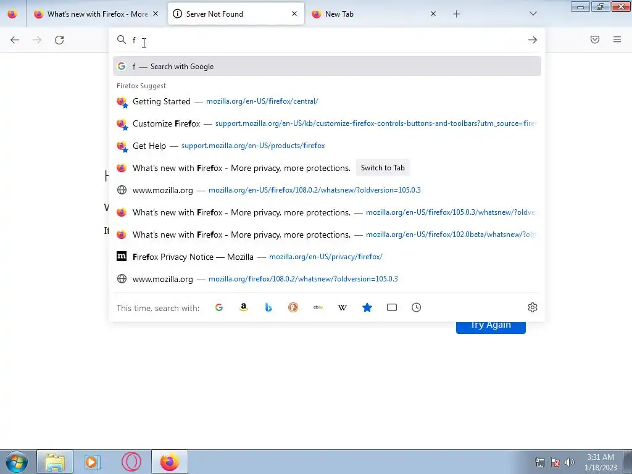Search only history using the clock icon
This screenshot has width=632, height=474.
(417, 307)
